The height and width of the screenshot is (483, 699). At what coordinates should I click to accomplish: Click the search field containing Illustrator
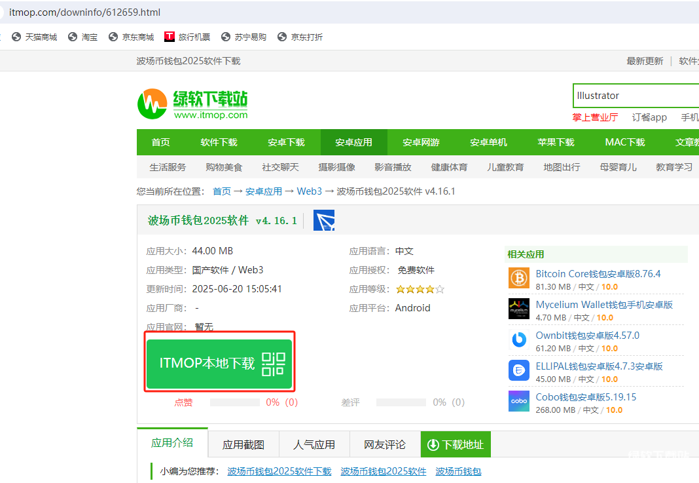[635, 96]
